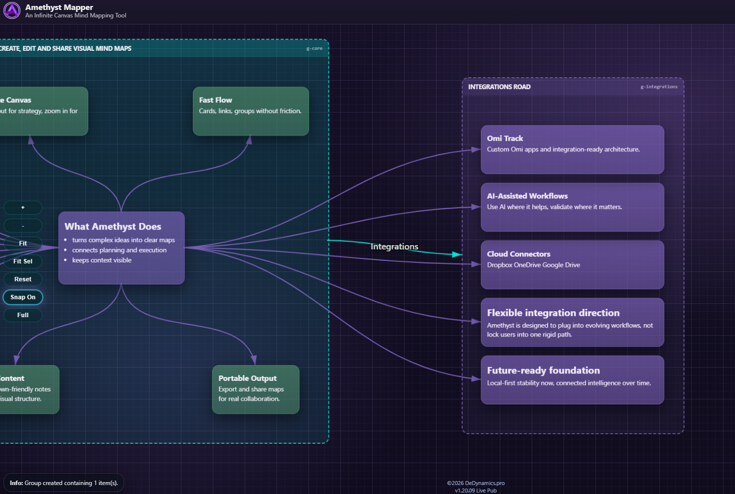Screen dimensions: 735x494
Task: Choose the Flexible integration direction card
Action: pos(572,322)
